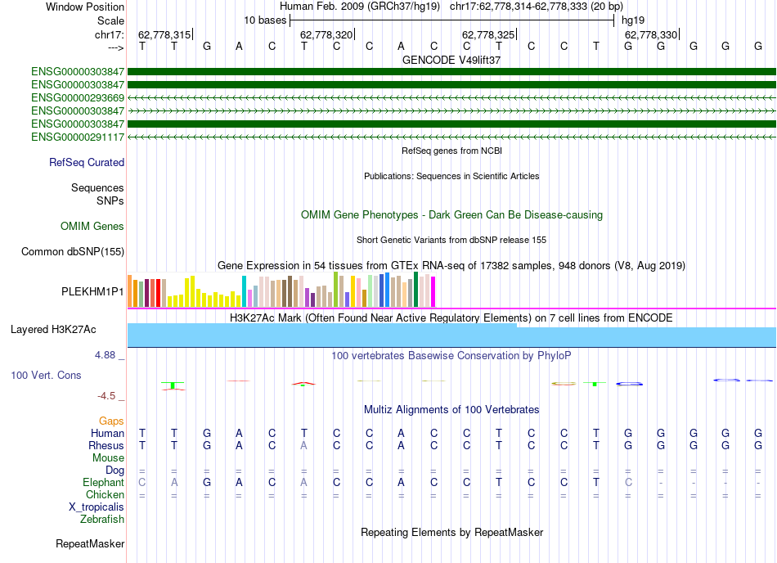Click 'Publications: Sequences in Scientific Articles' title
This screenshot has width=777, height=563.
451,176
